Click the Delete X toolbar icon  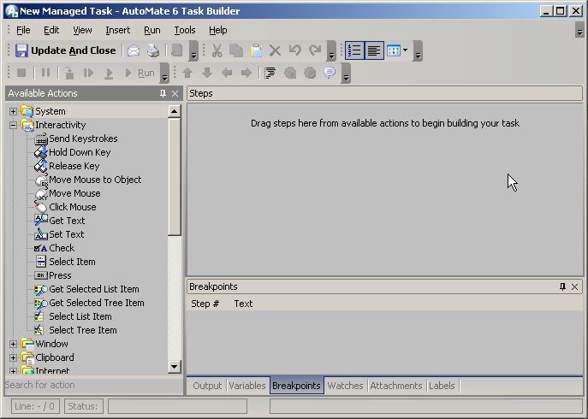[x=276, y=50]
